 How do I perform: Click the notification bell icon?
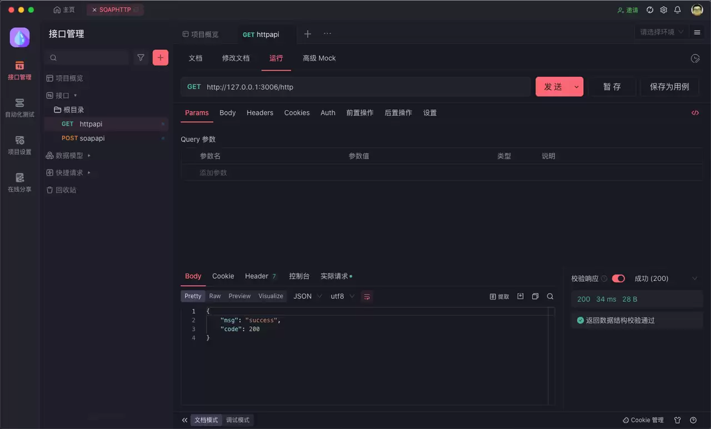coord(678,10)
